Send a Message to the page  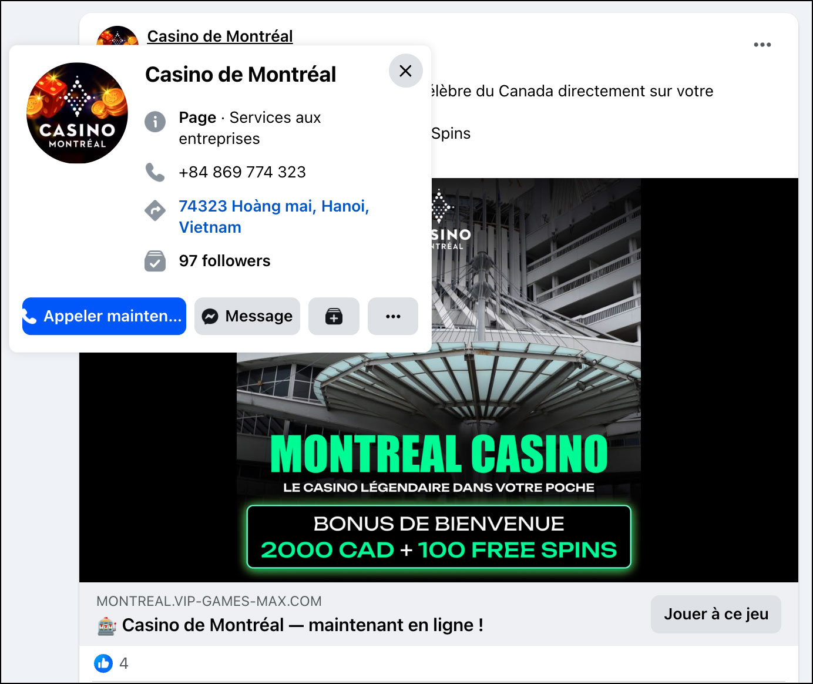pyautogui.click(x=247, y=316)
